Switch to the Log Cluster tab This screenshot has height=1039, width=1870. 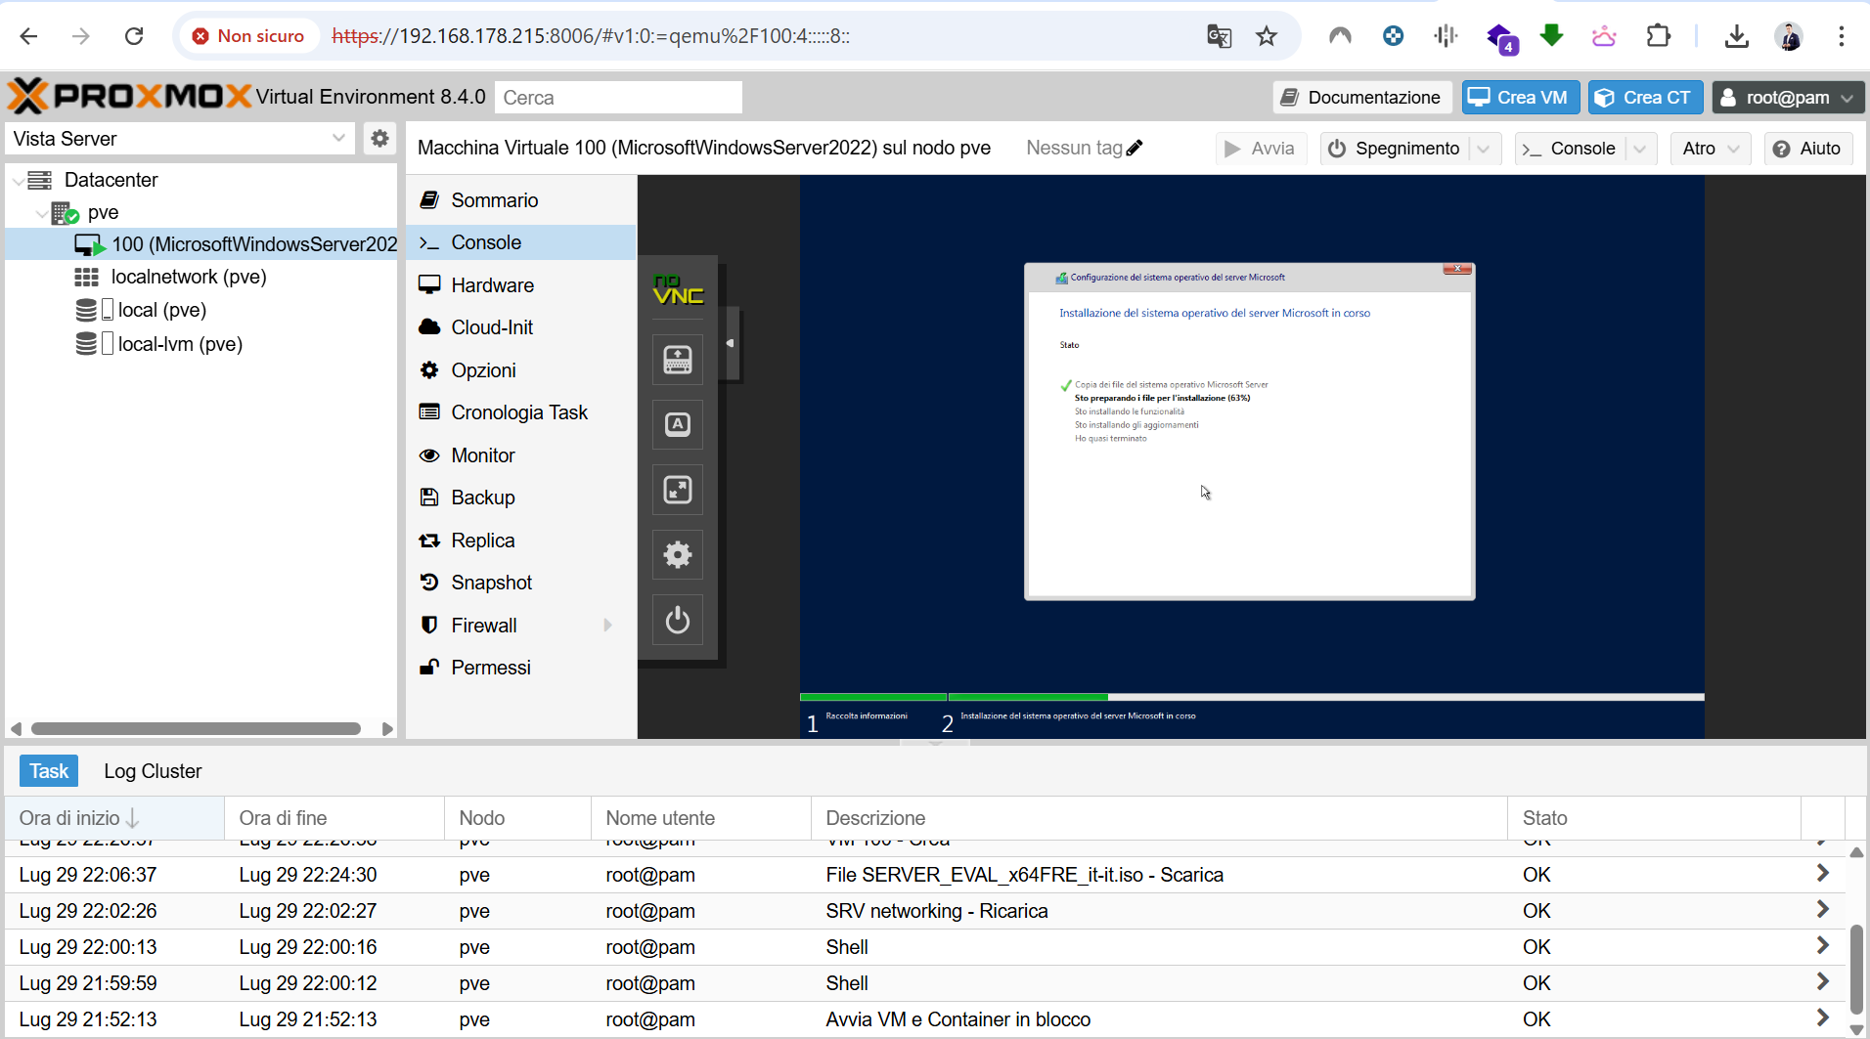click(153, 771)
